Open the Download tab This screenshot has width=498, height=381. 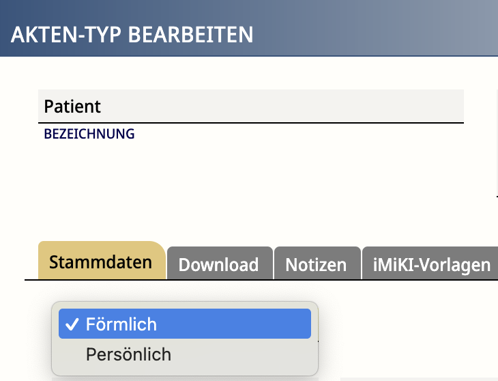(218, 264)
